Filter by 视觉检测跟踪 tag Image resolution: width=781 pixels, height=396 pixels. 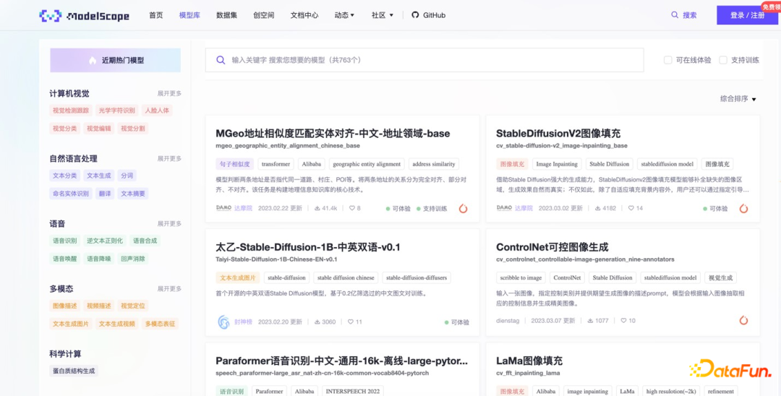coord(71,111)
